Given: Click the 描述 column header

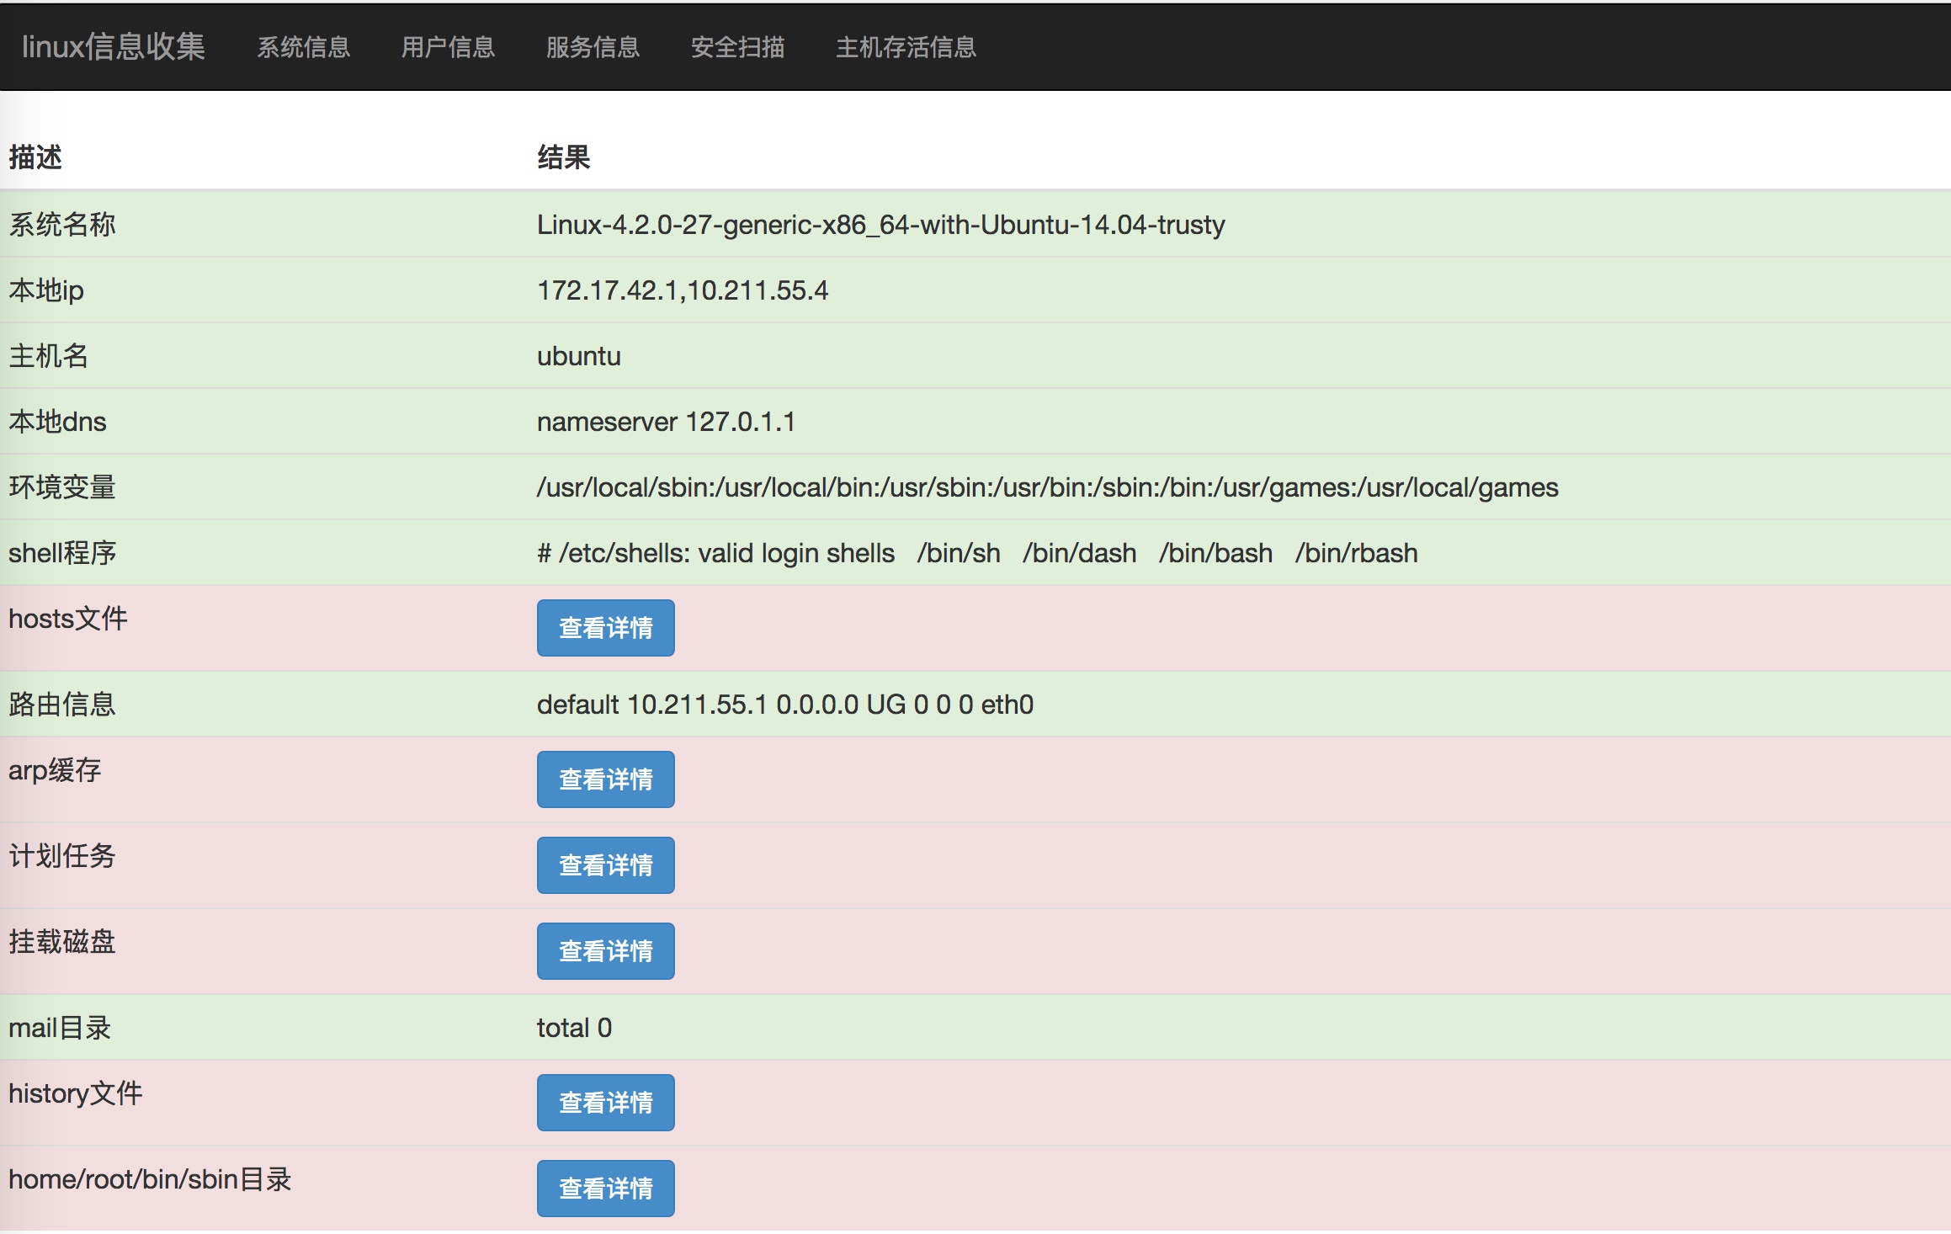Looking at the screenshot, I should pyautogui.click(x=35, y=157).
